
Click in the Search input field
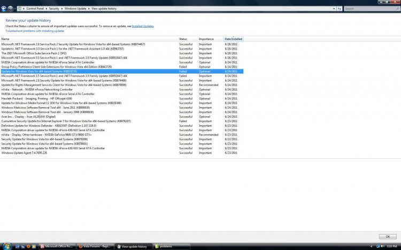click(x=369, y=9)
